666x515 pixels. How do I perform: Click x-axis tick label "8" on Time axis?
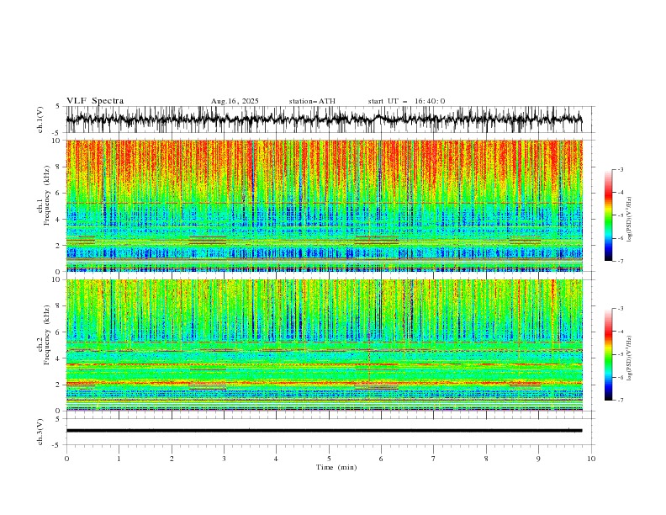(486, 459)
